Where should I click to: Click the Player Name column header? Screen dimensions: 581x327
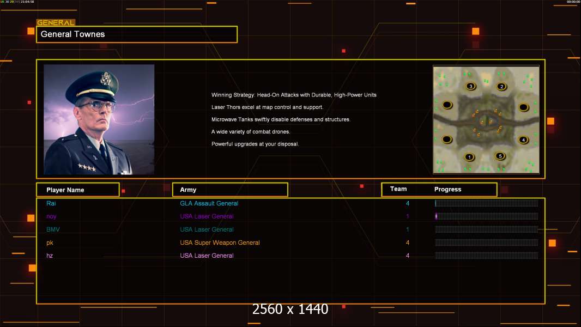(x=78, y=190)
